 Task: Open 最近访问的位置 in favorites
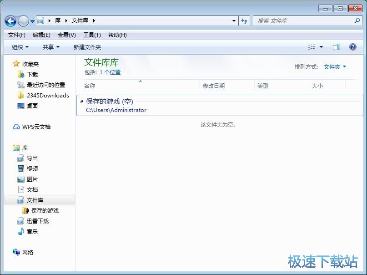41,85
